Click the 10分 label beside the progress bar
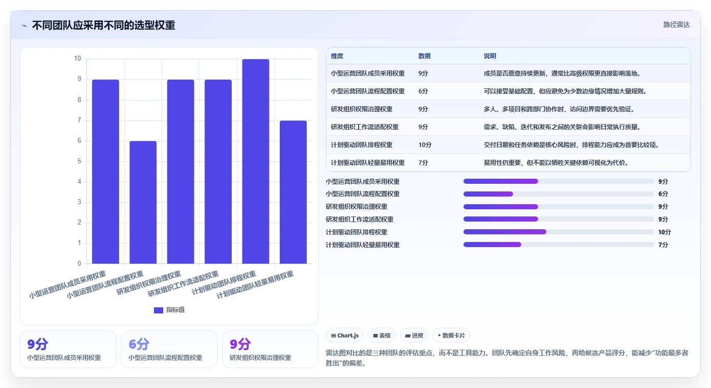 click(x=664, y=232)
